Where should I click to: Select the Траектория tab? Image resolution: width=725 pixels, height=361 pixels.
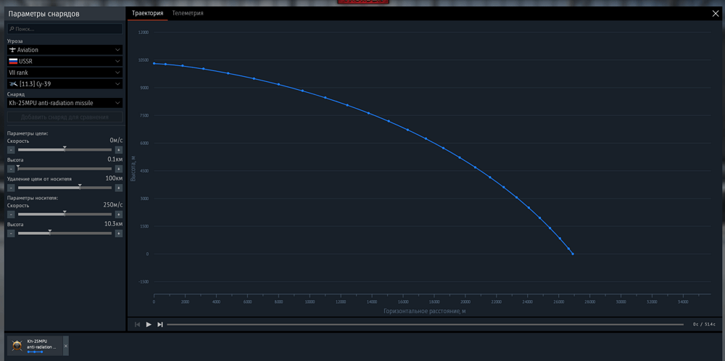click(147, 13)
